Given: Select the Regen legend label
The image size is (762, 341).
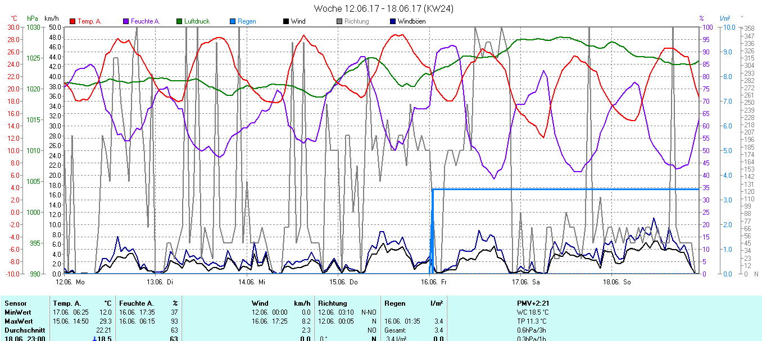Looking at the screenshot, I should click(247, 21).
